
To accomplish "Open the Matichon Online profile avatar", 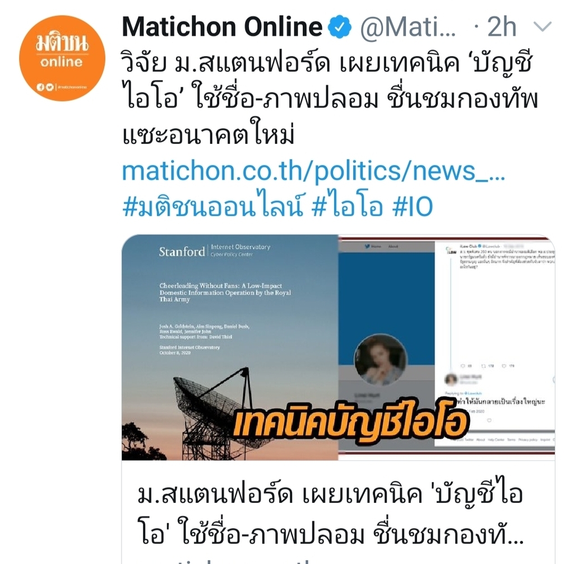I will point(62,58).
